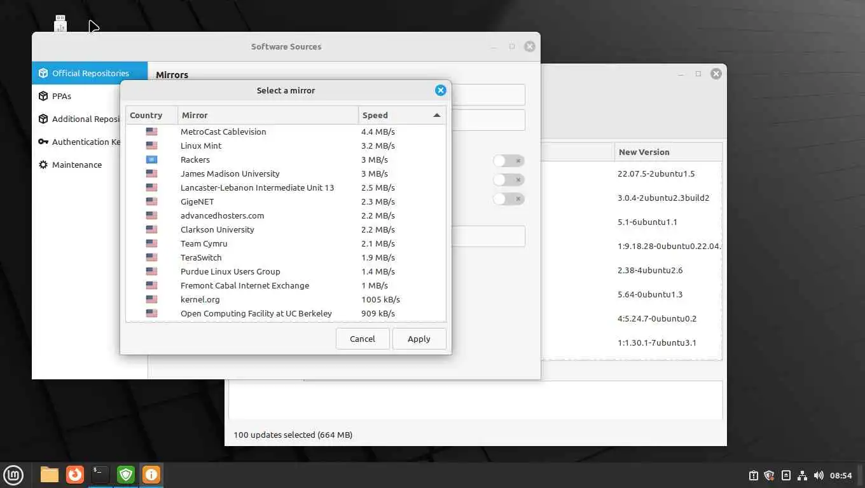
Task: Sort mirrors by Country column
Action: [x=151, y=115]
